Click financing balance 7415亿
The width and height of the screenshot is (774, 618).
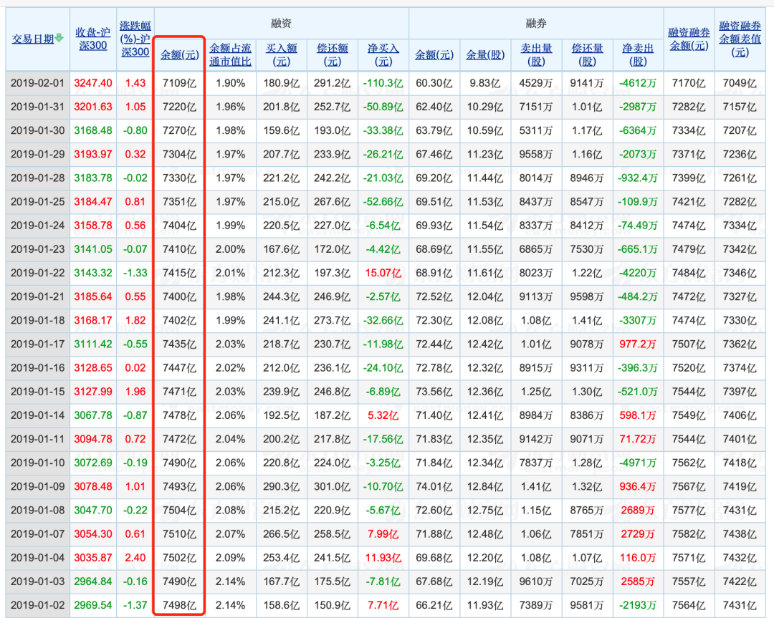(x=180, y=273)
